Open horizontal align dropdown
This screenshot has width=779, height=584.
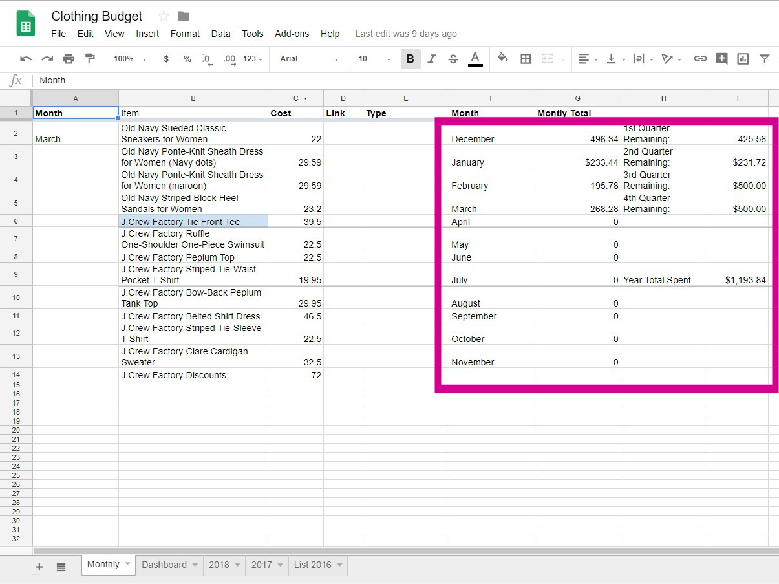tap(588, 59)
